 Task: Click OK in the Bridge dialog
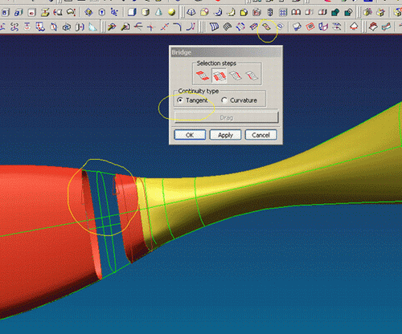(190, 135)
